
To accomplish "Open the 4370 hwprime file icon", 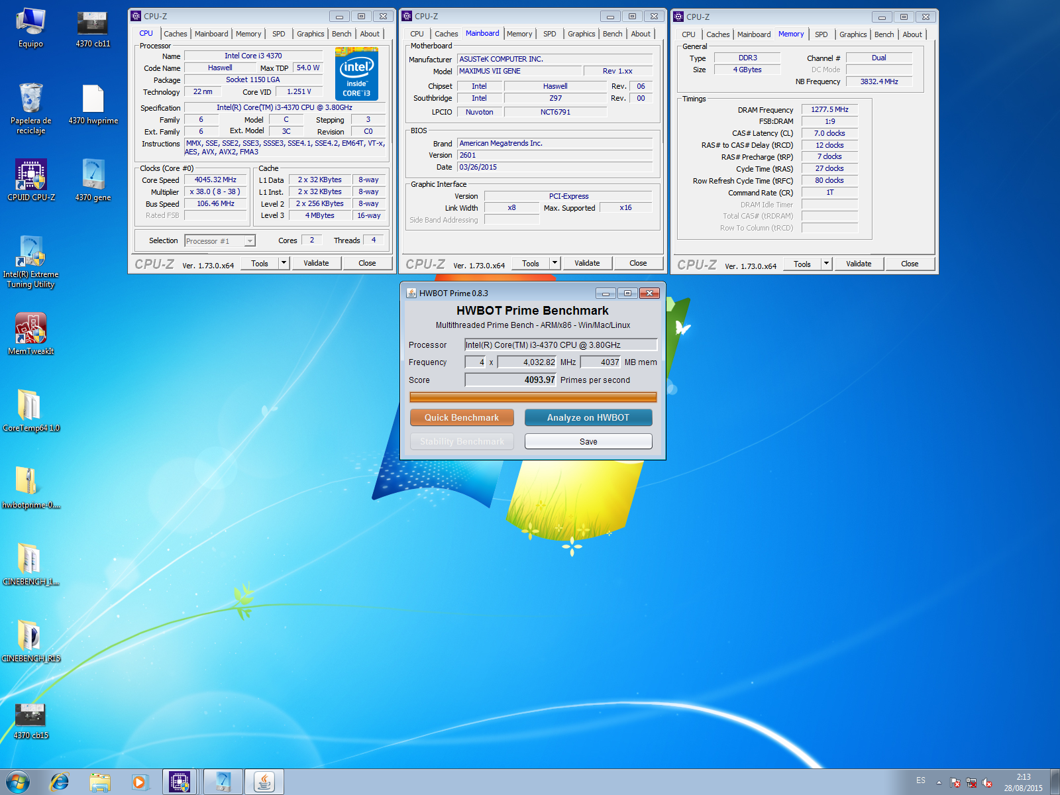I will (93, 105).
